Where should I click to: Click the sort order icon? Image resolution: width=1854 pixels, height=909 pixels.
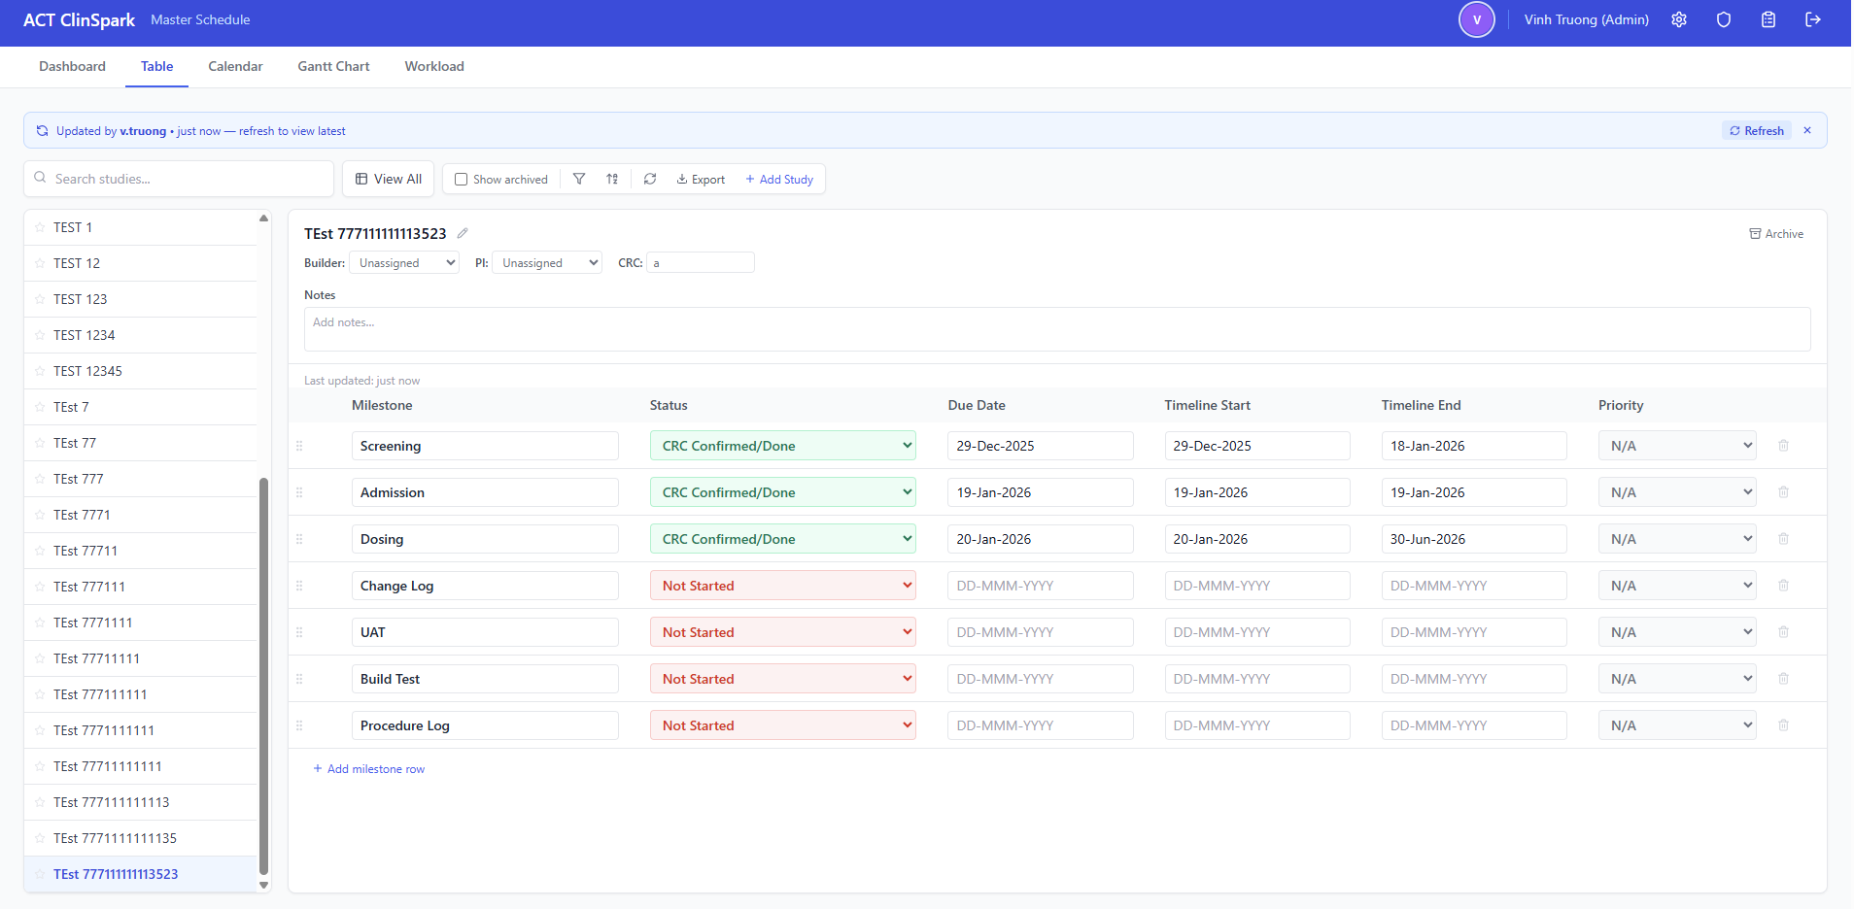click(x=612, y=179)
